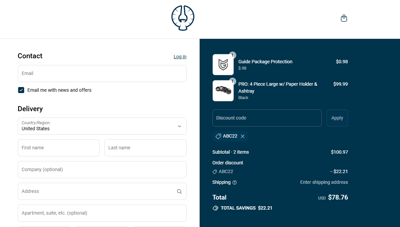This screenshot has height=227, width=400.
Task: Open the shopping bag cart icon
Action: click(x=344, y=18)
